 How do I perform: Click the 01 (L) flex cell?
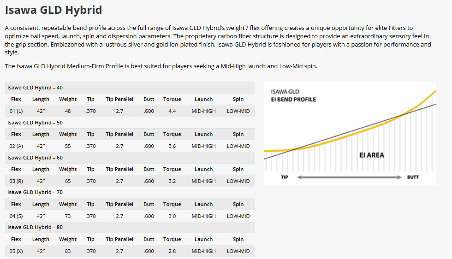pos(16,111)
